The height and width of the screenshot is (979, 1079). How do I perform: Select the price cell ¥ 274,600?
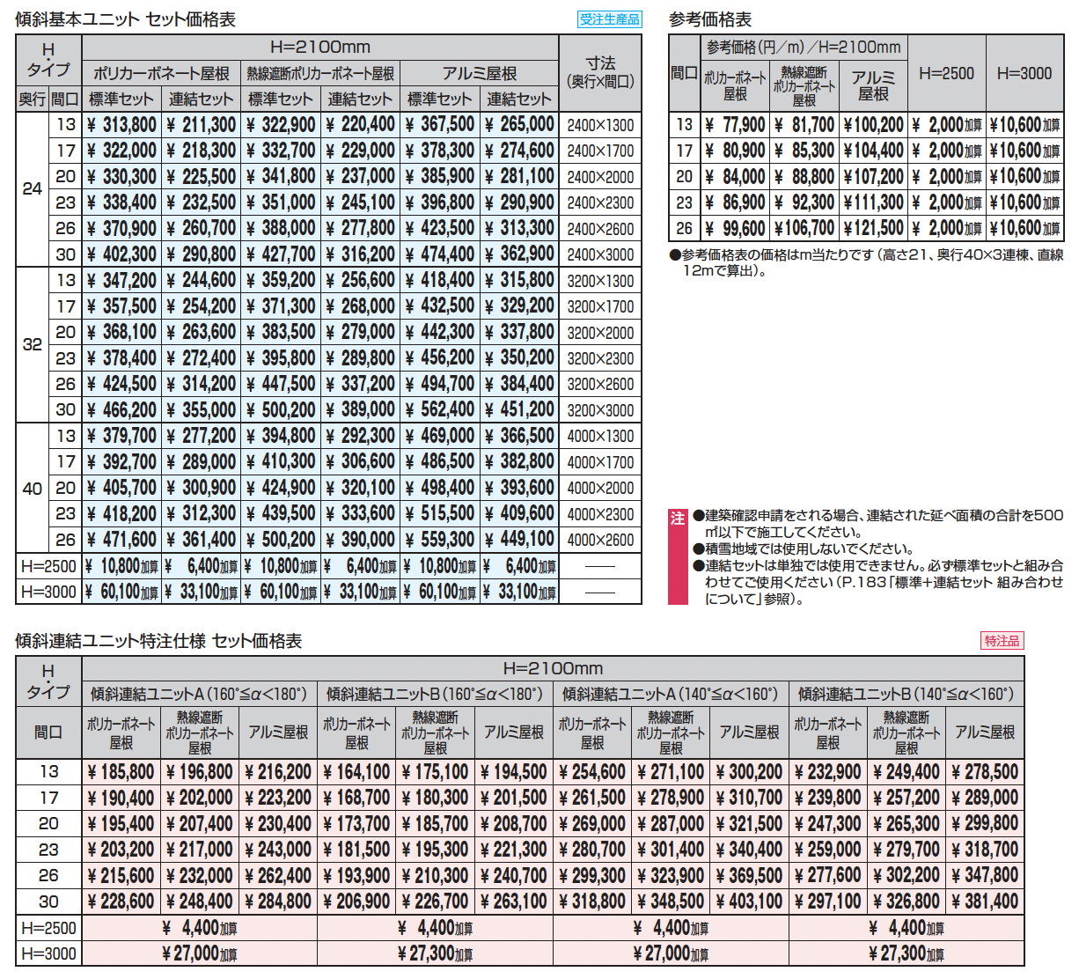(519, 151)
